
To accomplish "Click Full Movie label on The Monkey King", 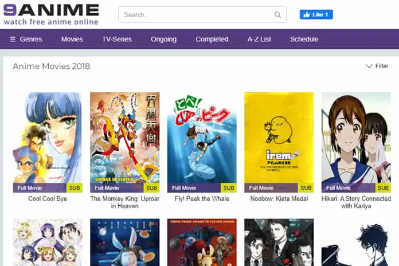I will point(107,188).
